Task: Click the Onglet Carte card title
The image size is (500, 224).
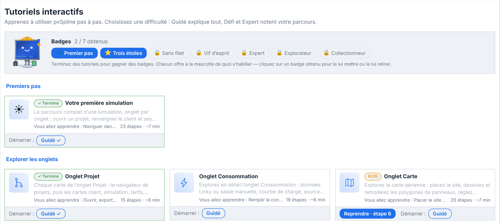Action: coord(400,176)
